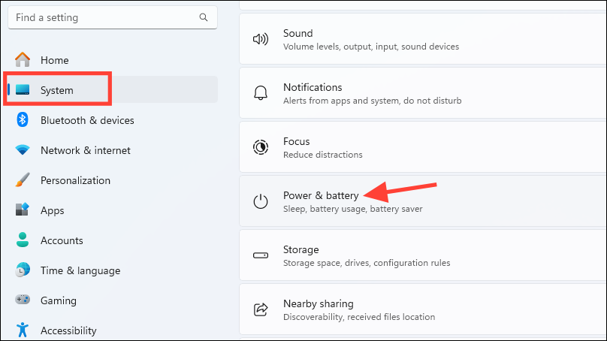Screen dimensions: 607x341
Task: Go to Accounts settings
Action: pyautogui.click(x=62, y=240)
